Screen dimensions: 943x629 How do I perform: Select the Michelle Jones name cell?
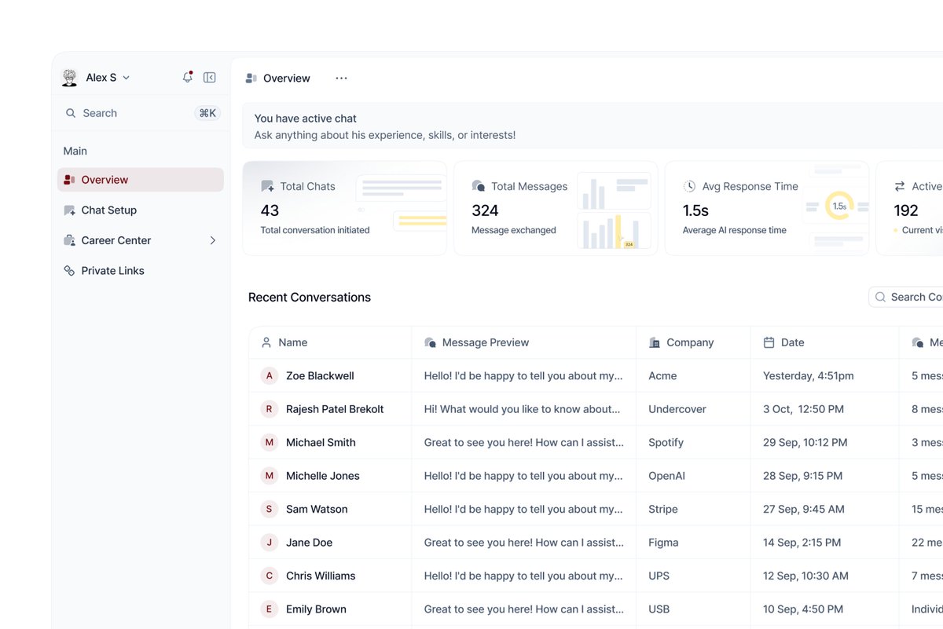pyautogui.click(x=330, y=476)
